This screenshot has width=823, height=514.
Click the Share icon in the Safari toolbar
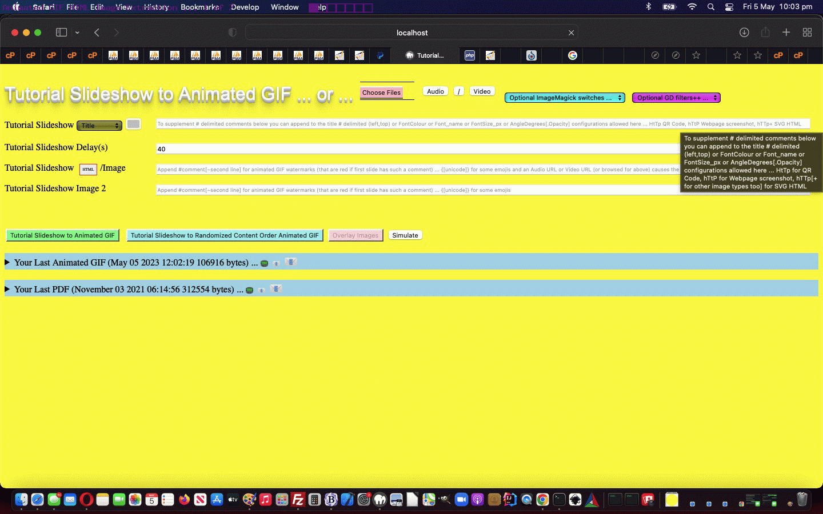coord(765,33)
